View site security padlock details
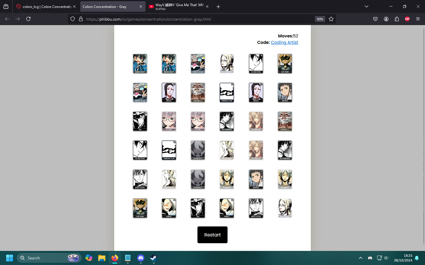The image size is (425, 265). 81,19
